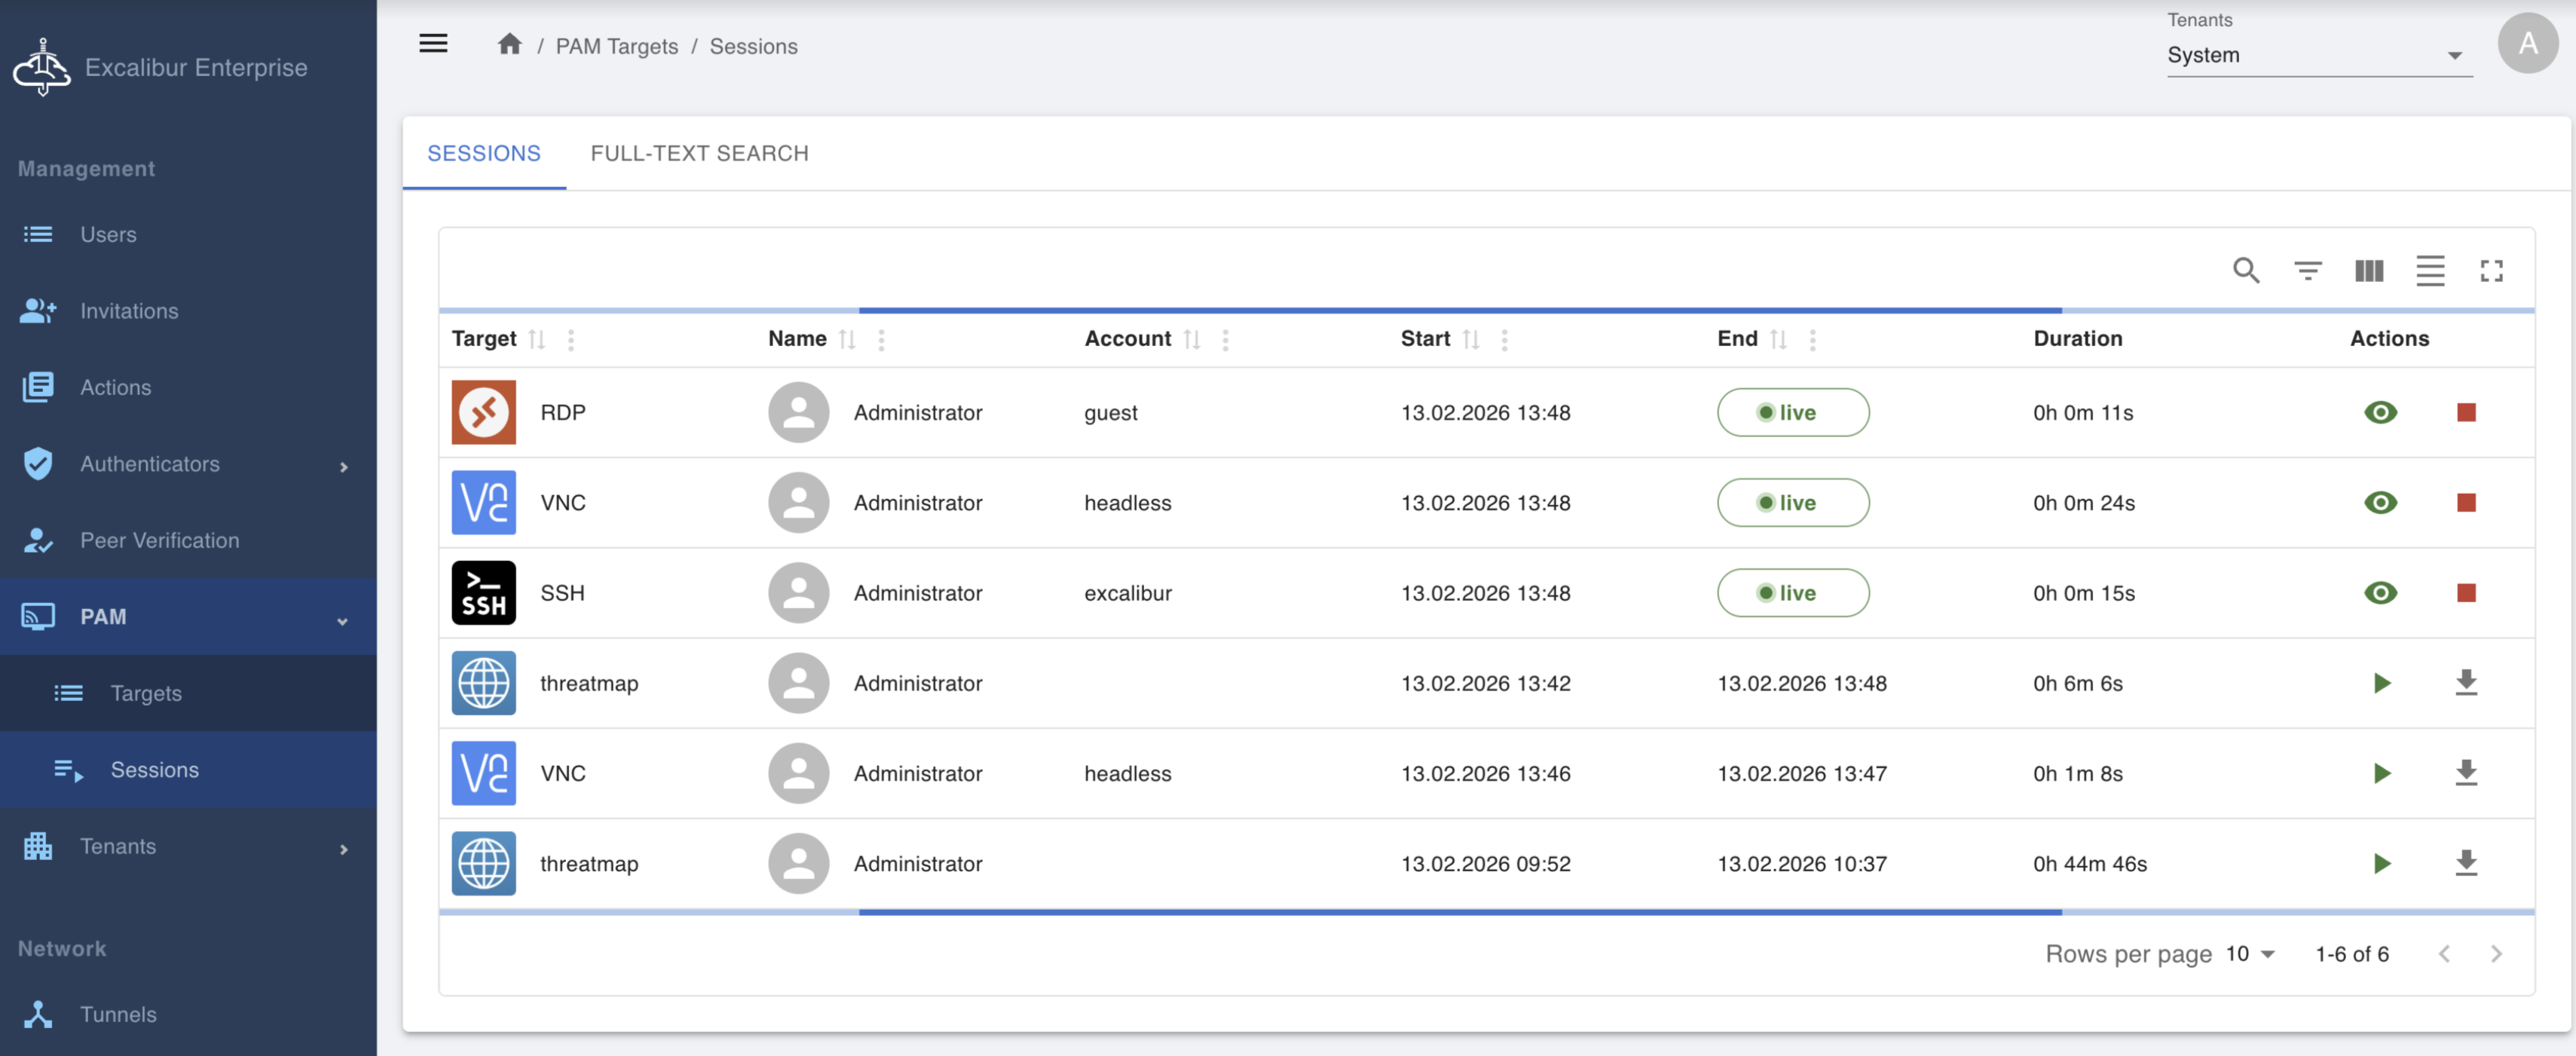Image resolution: width=2576 pixels, height=1056 pixels.
Task: Click the search icon in table toolbar
Action: (x=2246, y=270)
